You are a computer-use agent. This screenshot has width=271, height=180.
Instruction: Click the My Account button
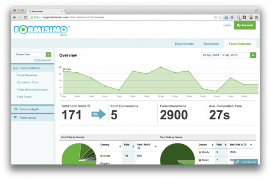pos(245,25)
